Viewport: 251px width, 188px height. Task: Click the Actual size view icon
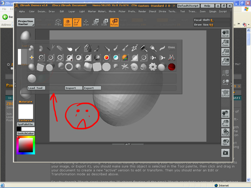click(226, 52)
